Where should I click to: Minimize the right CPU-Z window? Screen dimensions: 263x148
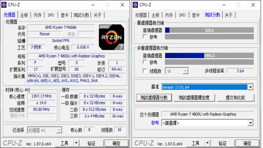224,5
